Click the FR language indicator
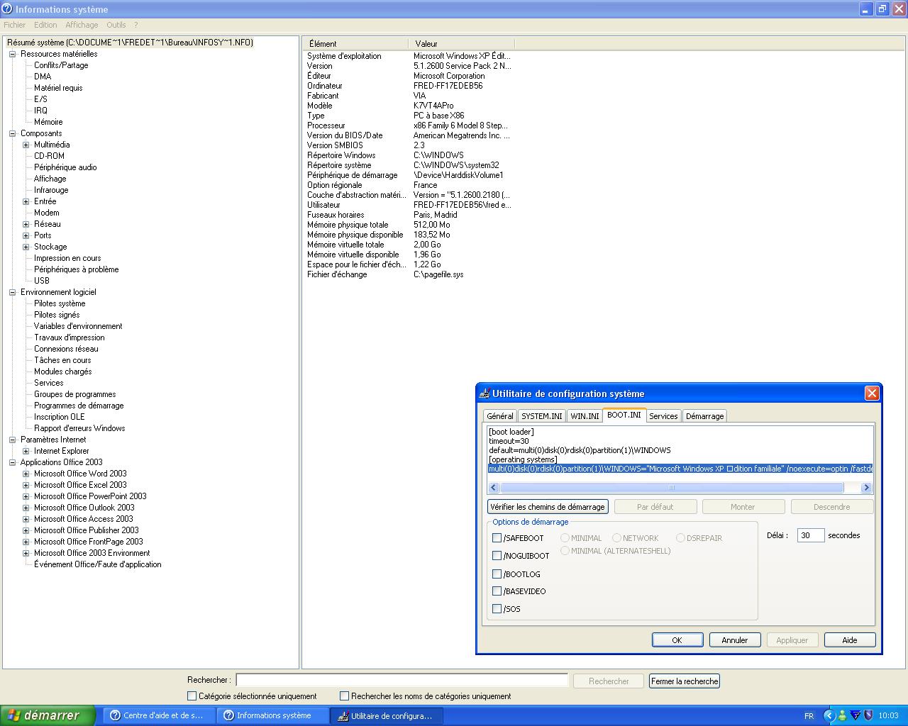 point(809,716)
